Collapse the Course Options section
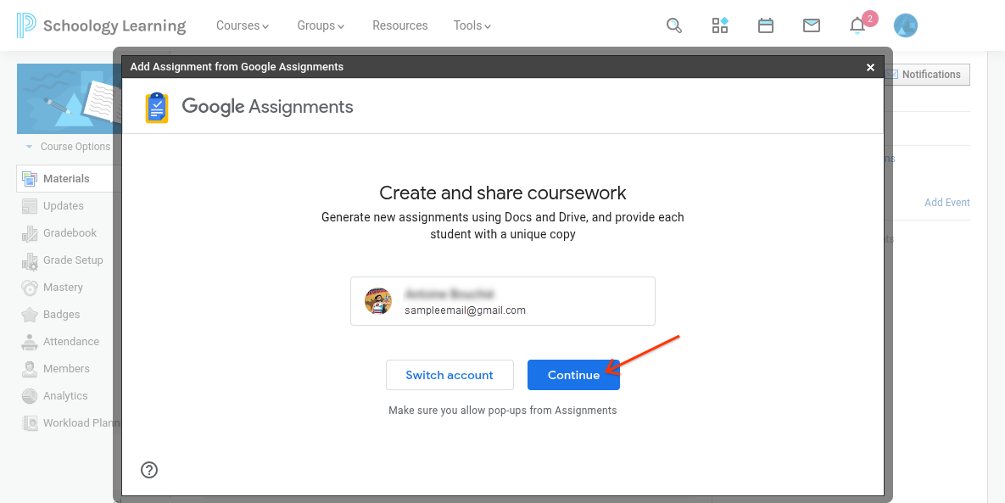This screenshot has height=503, width=1005. click(x=31, y=146)
